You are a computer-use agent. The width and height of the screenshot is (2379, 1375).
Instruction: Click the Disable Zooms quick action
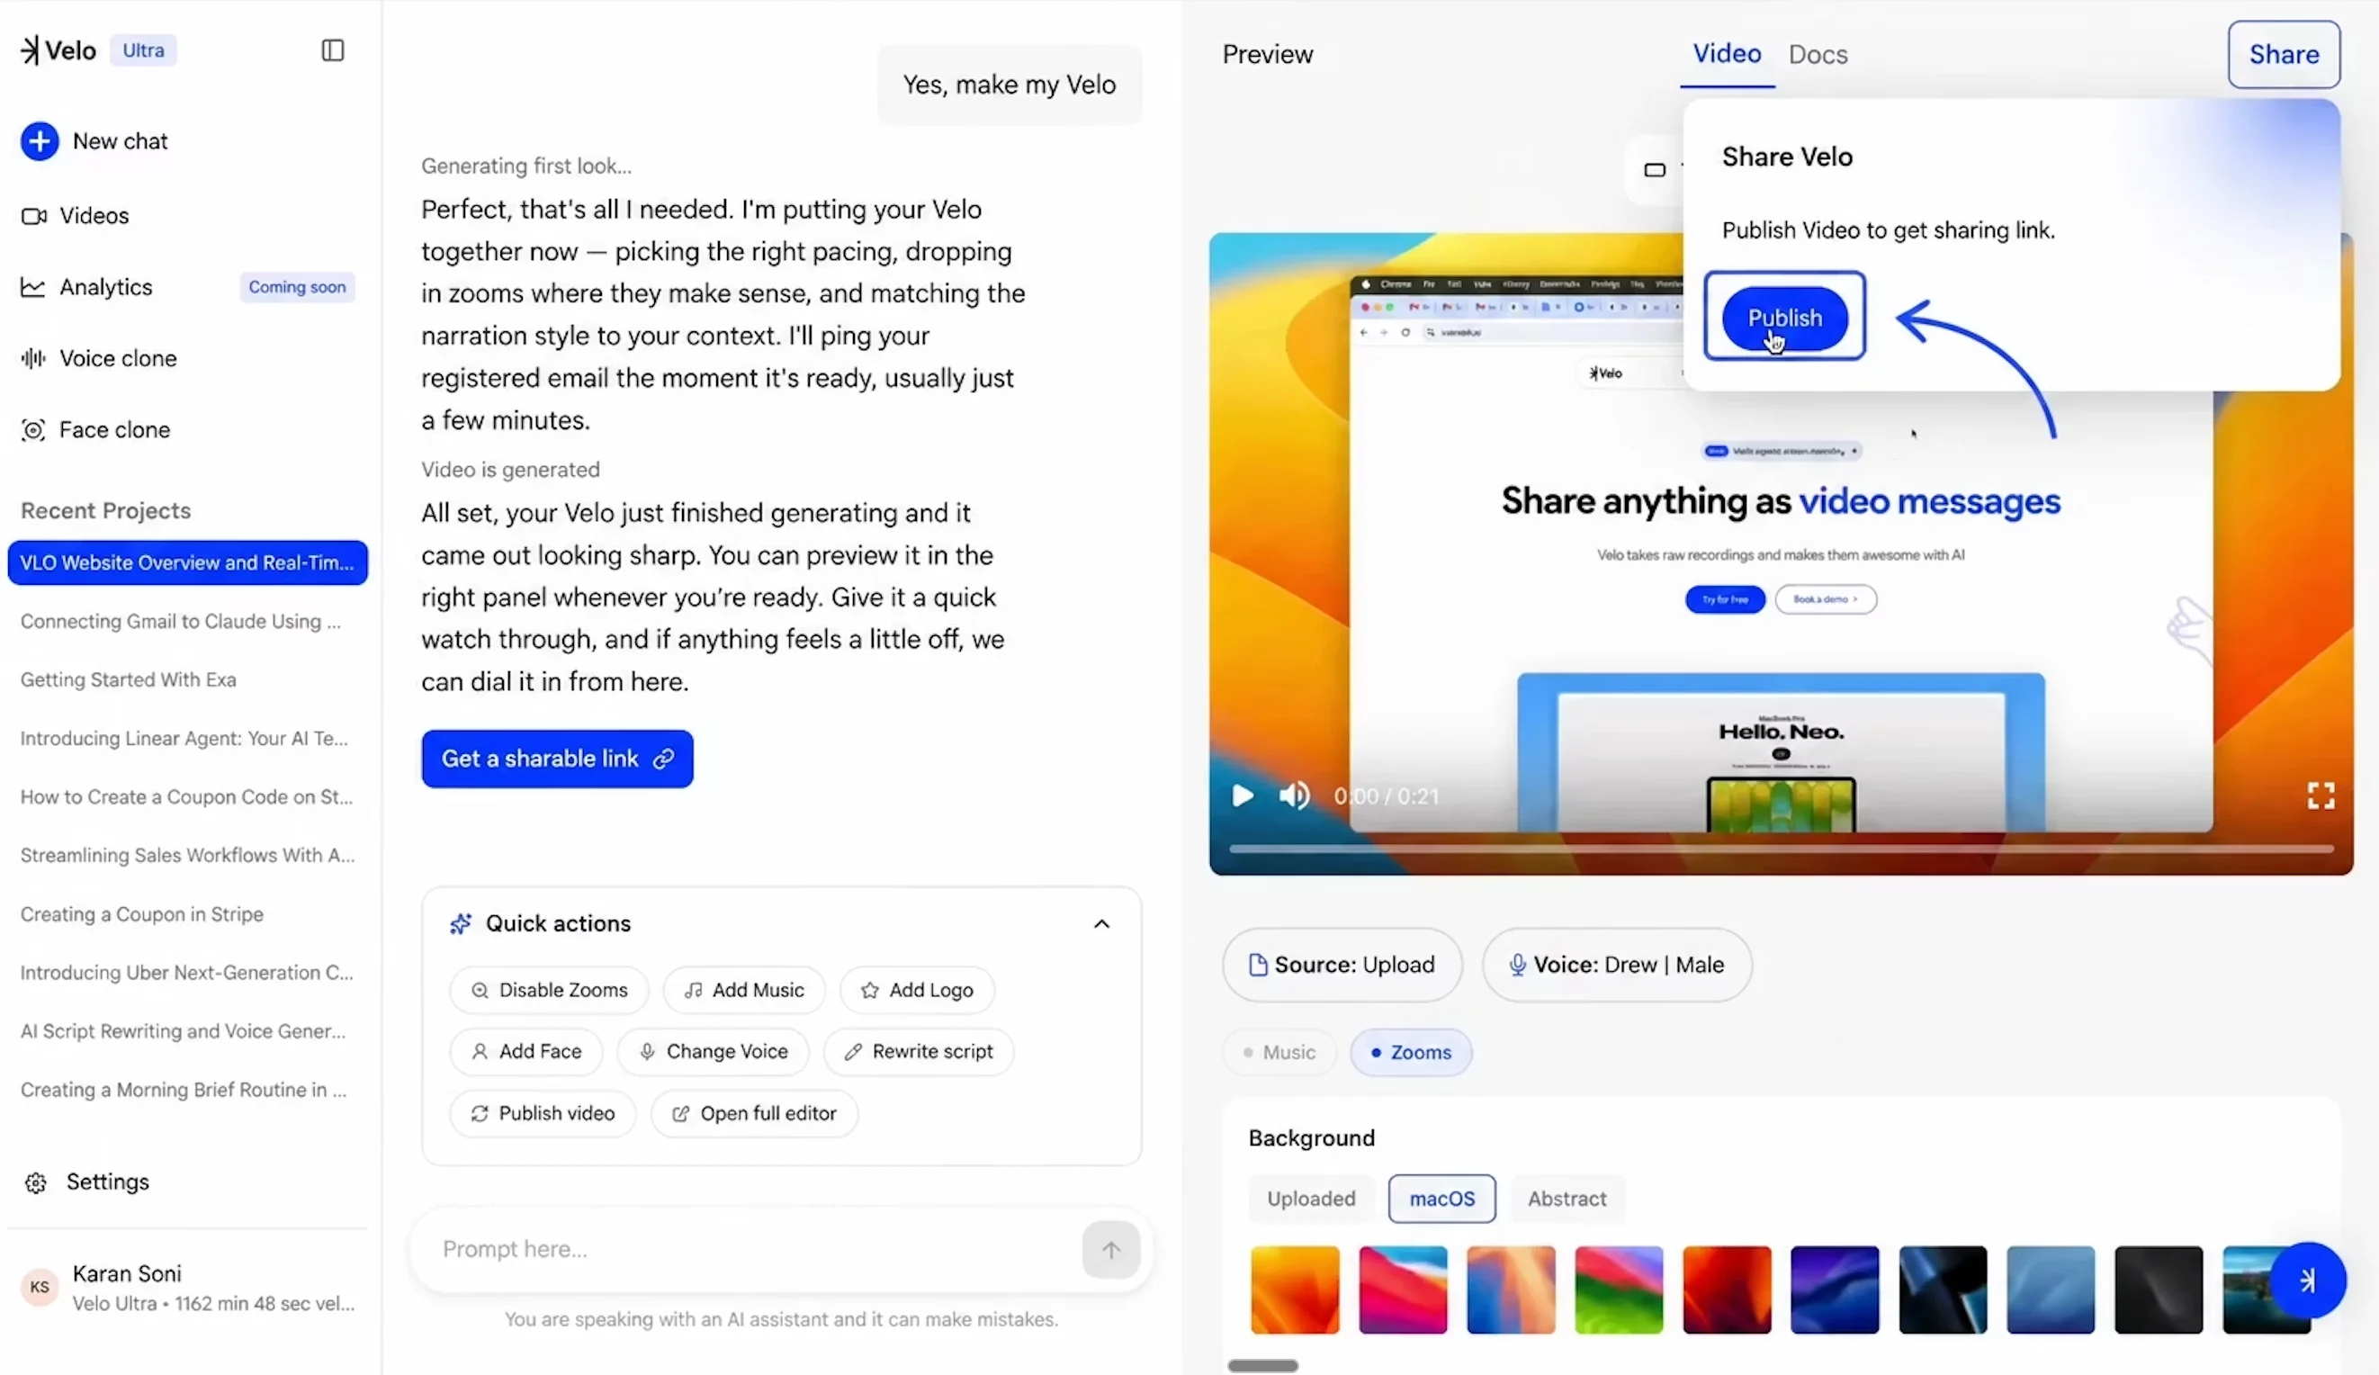click(x=549, y=990)
